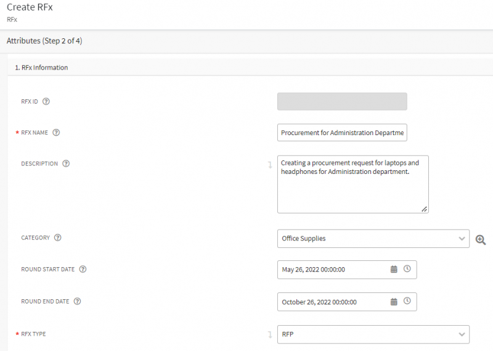This screenshot has width=493, height=351.
Task: Show help for the CATEGORY field
Action: [x=58, y=238]
